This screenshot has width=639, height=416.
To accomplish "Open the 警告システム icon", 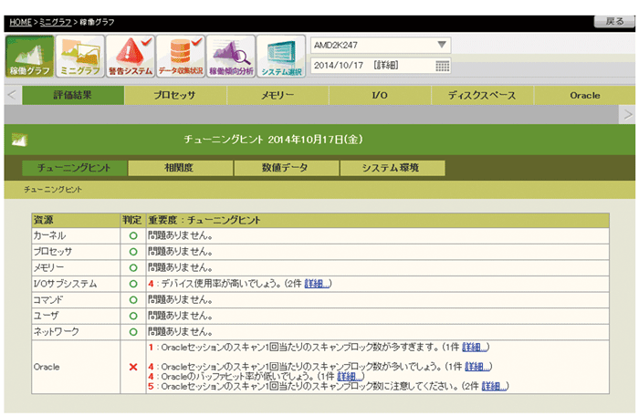I will coord(130,57).
